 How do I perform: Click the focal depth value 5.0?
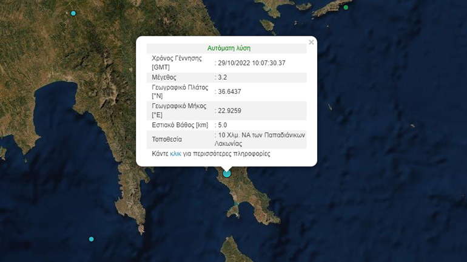(x=223, y=125)
